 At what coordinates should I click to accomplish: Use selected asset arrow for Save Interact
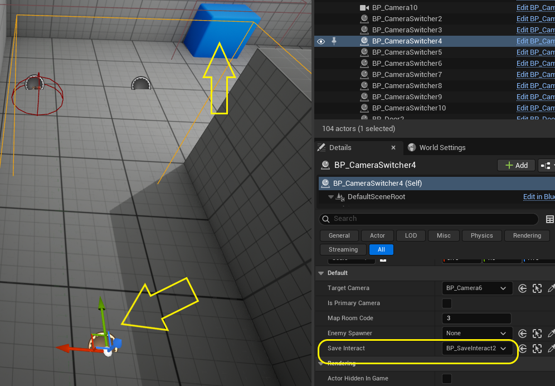[x=522, y=349]
